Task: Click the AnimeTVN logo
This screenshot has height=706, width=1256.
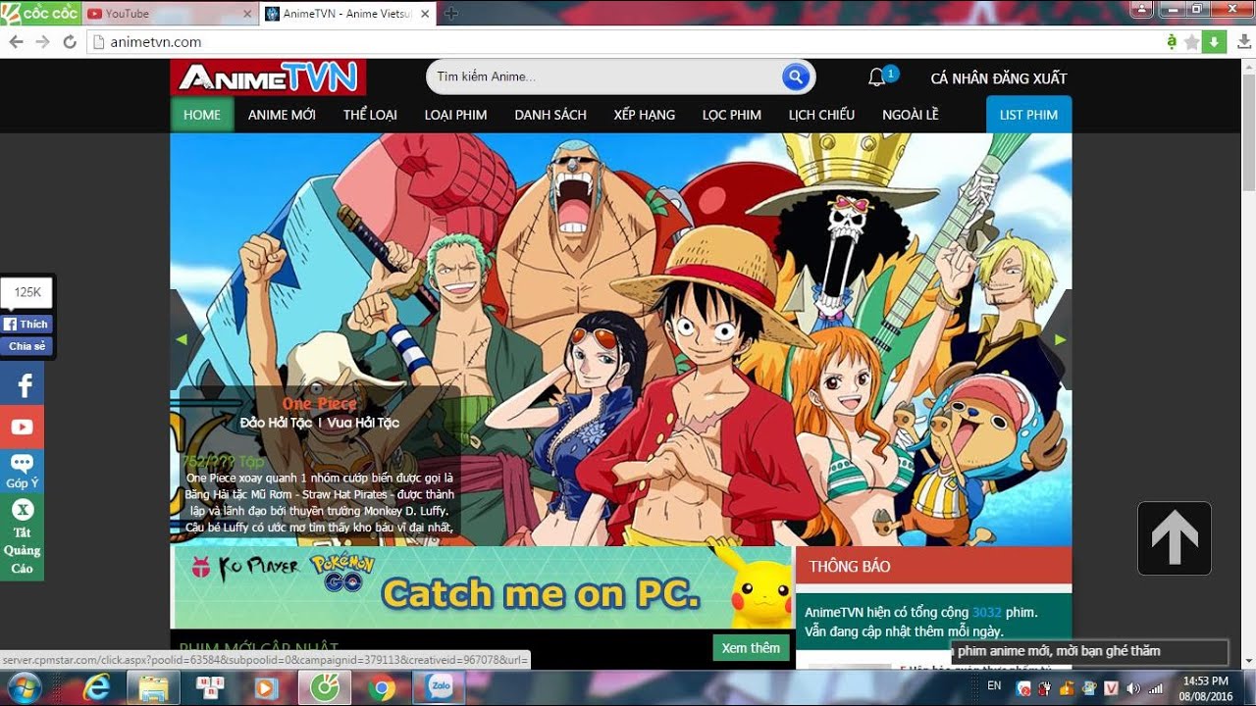Action: [x=268, y=77]
